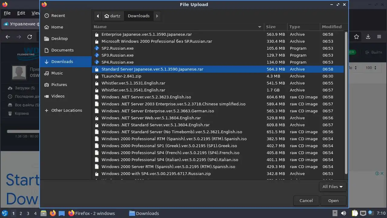The width and height of the screenshot is (387, 218).
Task: Bookmark page with Firefox star icon
Action: pyautogui.click(x=356, y=37)
